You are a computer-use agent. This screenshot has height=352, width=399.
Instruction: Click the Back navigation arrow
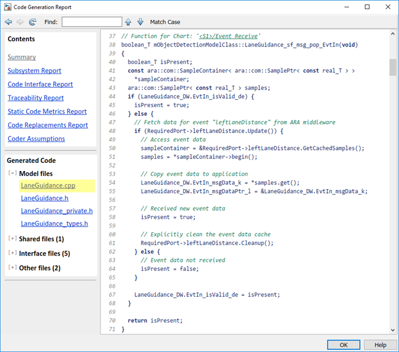coord(9,22)
